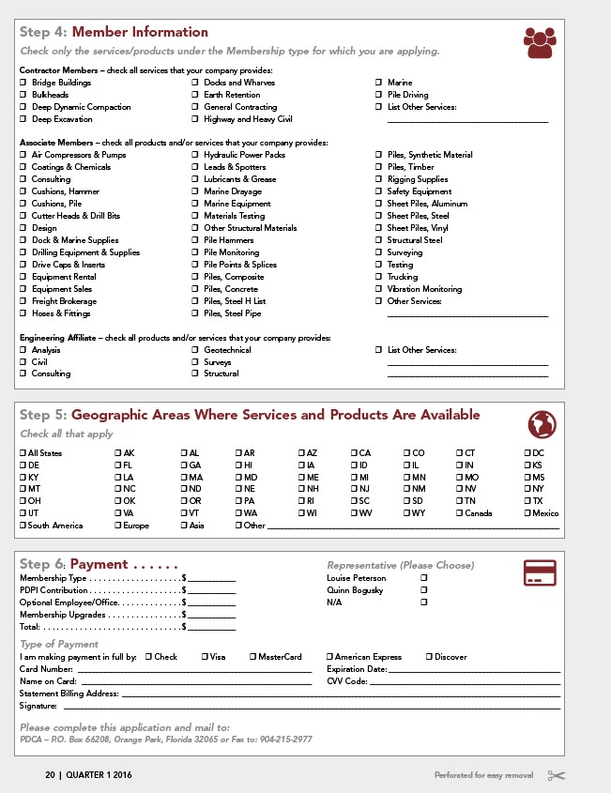The width and height of the screenshot is (611, 793).
Task: Click the Statement Billing Address field
Action: click(x=338, y=694)
